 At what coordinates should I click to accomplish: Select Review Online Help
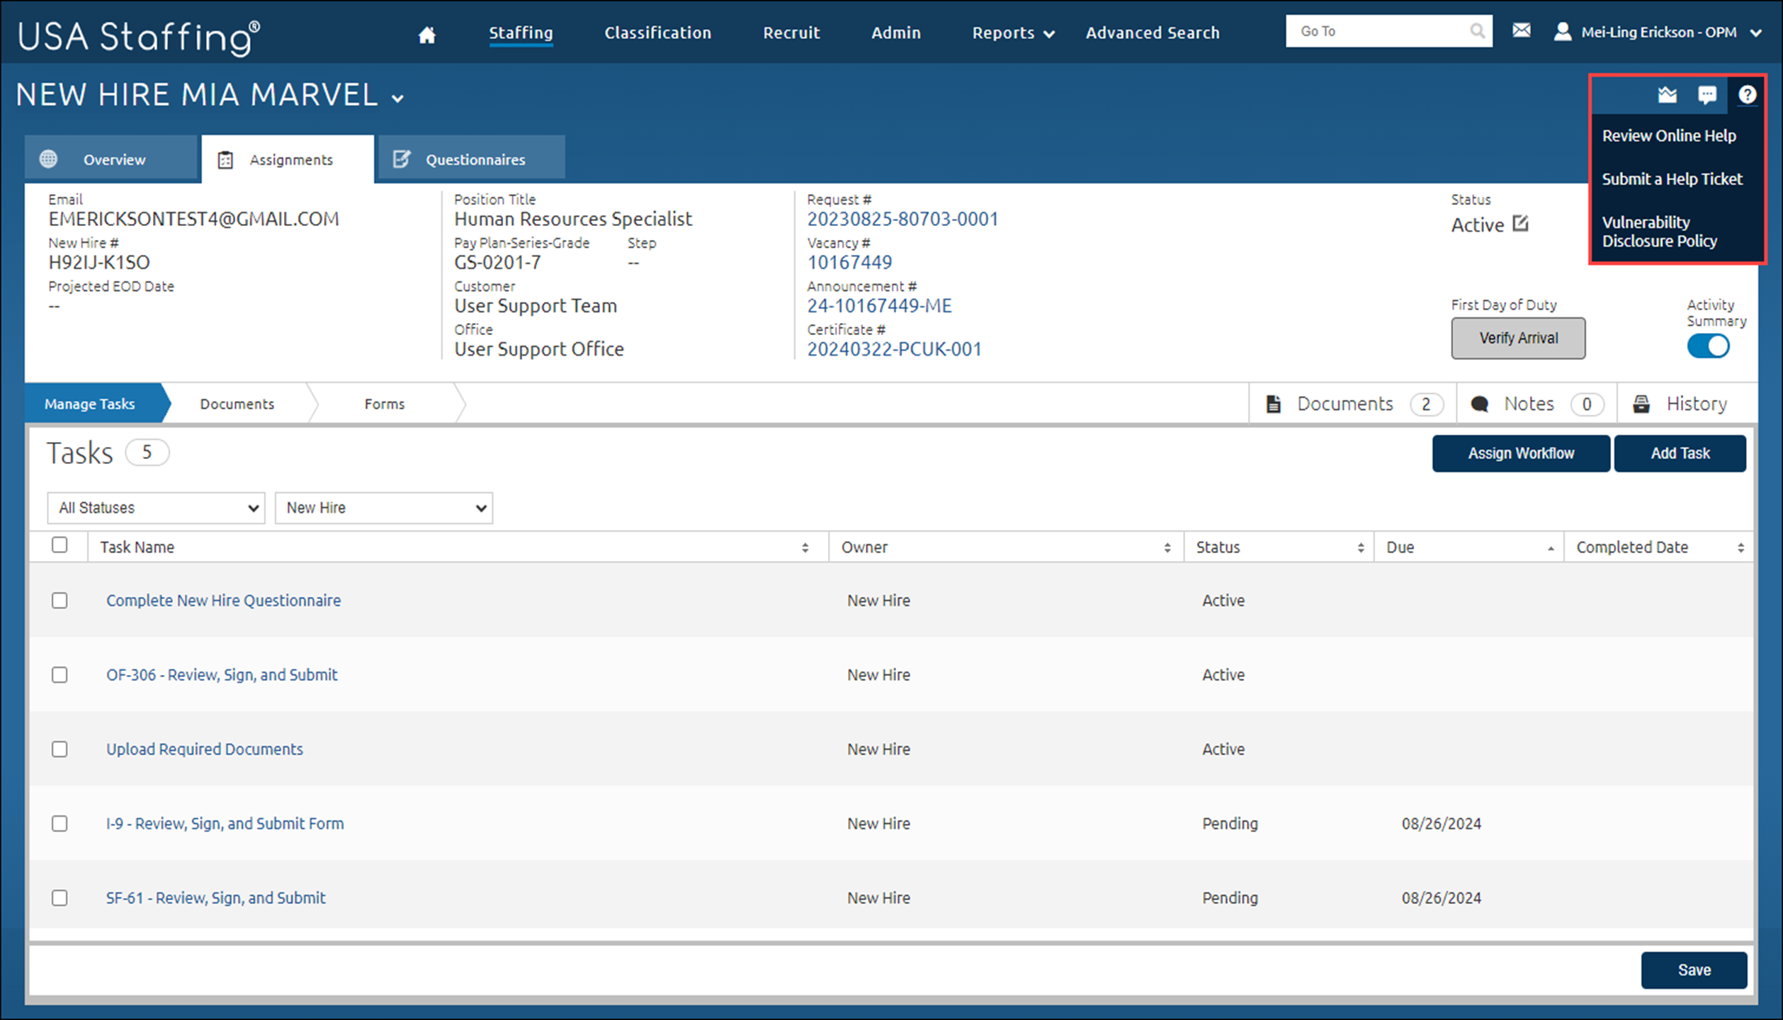(1669, 136)
